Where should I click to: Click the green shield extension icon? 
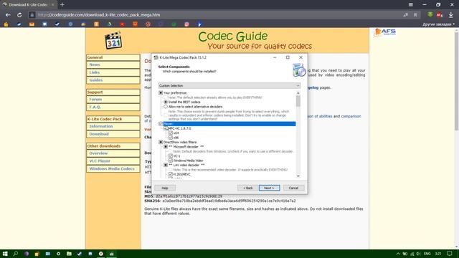pyautogui.click(x=430, y=14)
